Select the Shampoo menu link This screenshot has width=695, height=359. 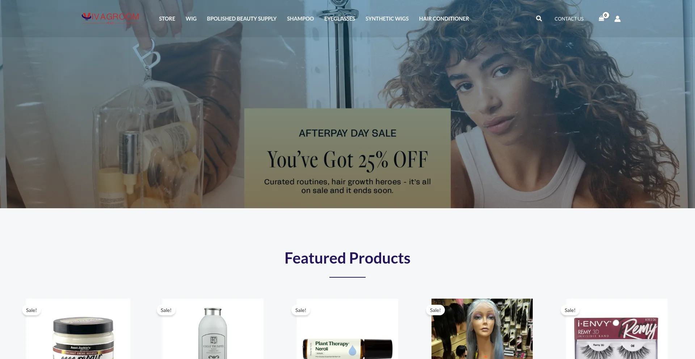click(300, 18)
